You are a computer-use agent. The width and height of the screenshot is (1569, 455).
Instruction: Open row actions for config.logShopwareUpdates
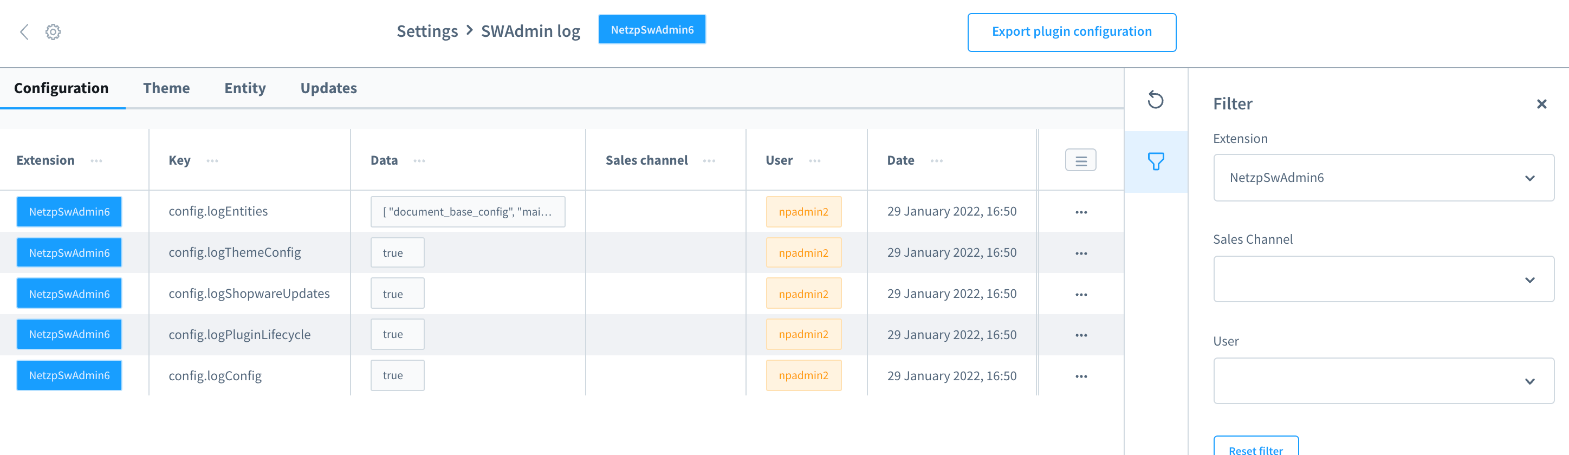coord(1080,294)
